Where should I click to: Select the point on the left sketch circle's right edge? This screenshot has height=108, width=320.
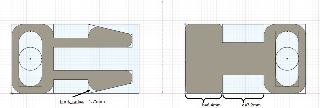pyautogui.click(x=42, y=59)
